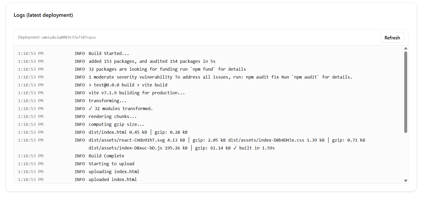Click the 'transforming...' log entry
The width and height of the screenshot is (428, 197).
click(x=107, y=101)
